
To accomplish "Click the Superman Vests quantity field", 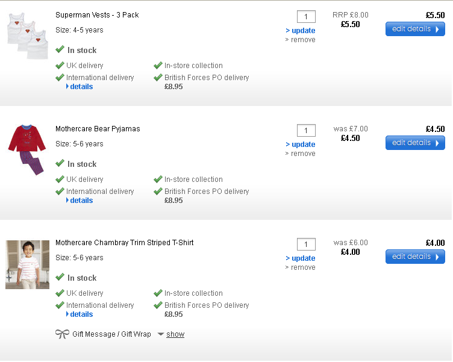I will point(306,17).
